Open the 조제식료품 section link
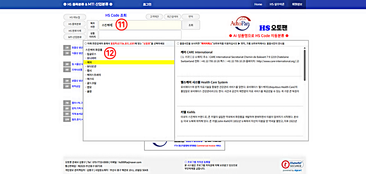 pyautogui.click(x=77, y=70)
